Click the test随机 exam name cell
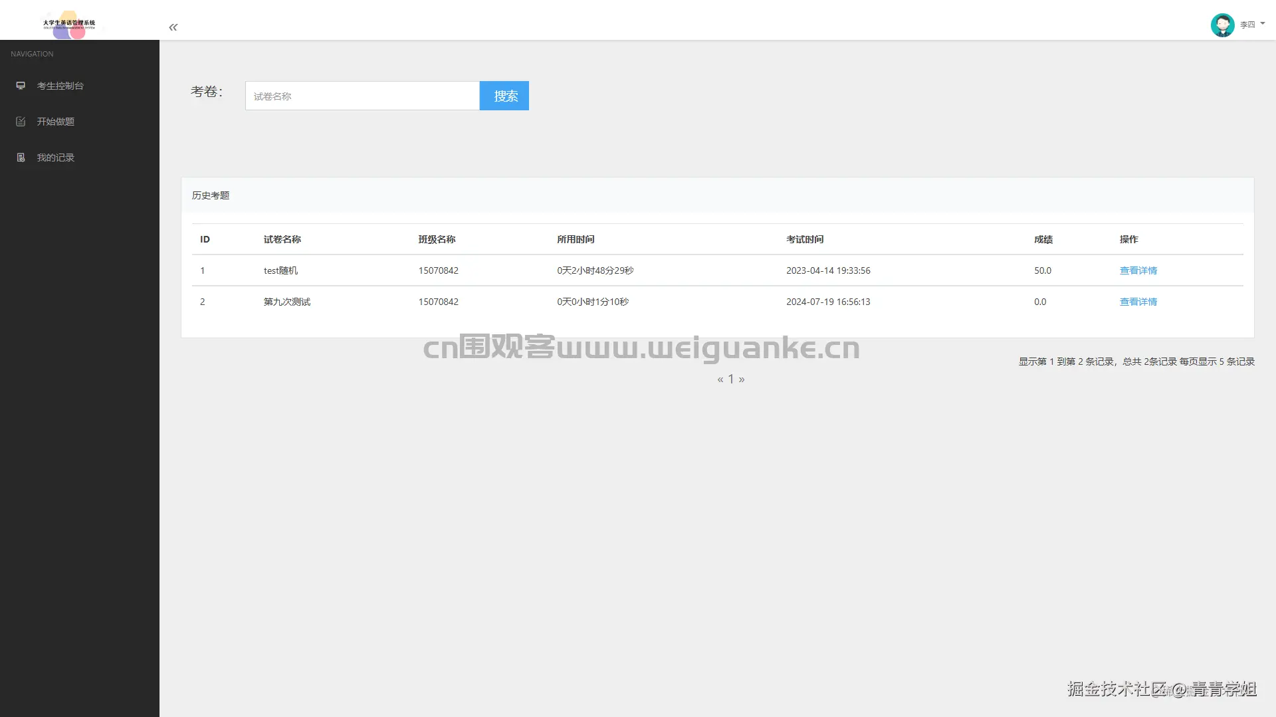Image resolution: width=1276 pixels, height=717 pixels. tap(280, 270)
